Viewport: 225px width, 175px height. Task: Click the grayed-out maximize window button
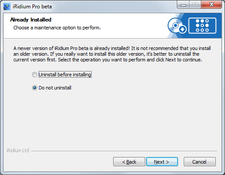(x=195, y=5)
